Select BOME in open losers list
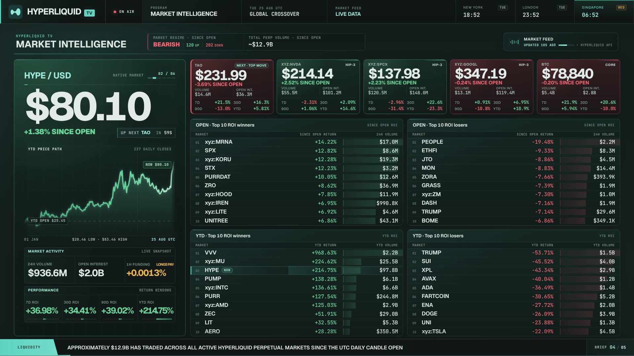Image resolution: width=634 pixels, height=356 pixels. click(x=513, y=221)
